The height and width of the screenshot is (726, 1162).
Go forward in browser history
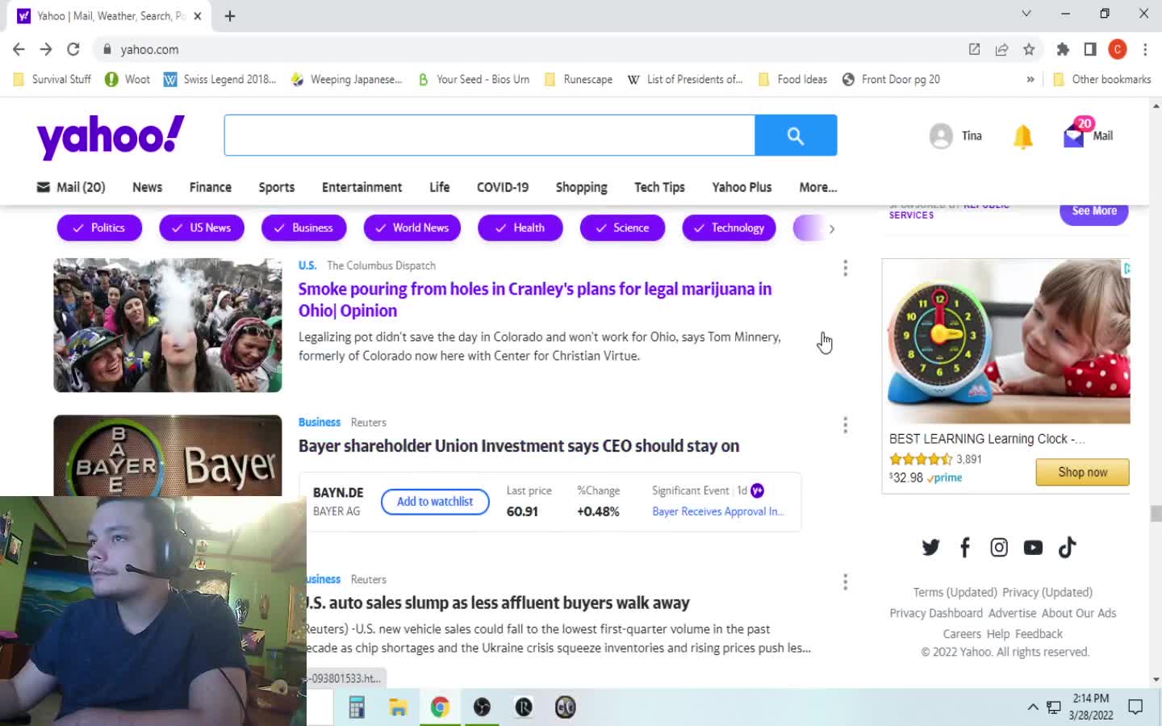(x=46, y=49)
